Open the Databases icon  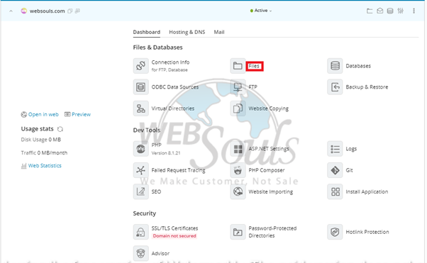(335, 66)
